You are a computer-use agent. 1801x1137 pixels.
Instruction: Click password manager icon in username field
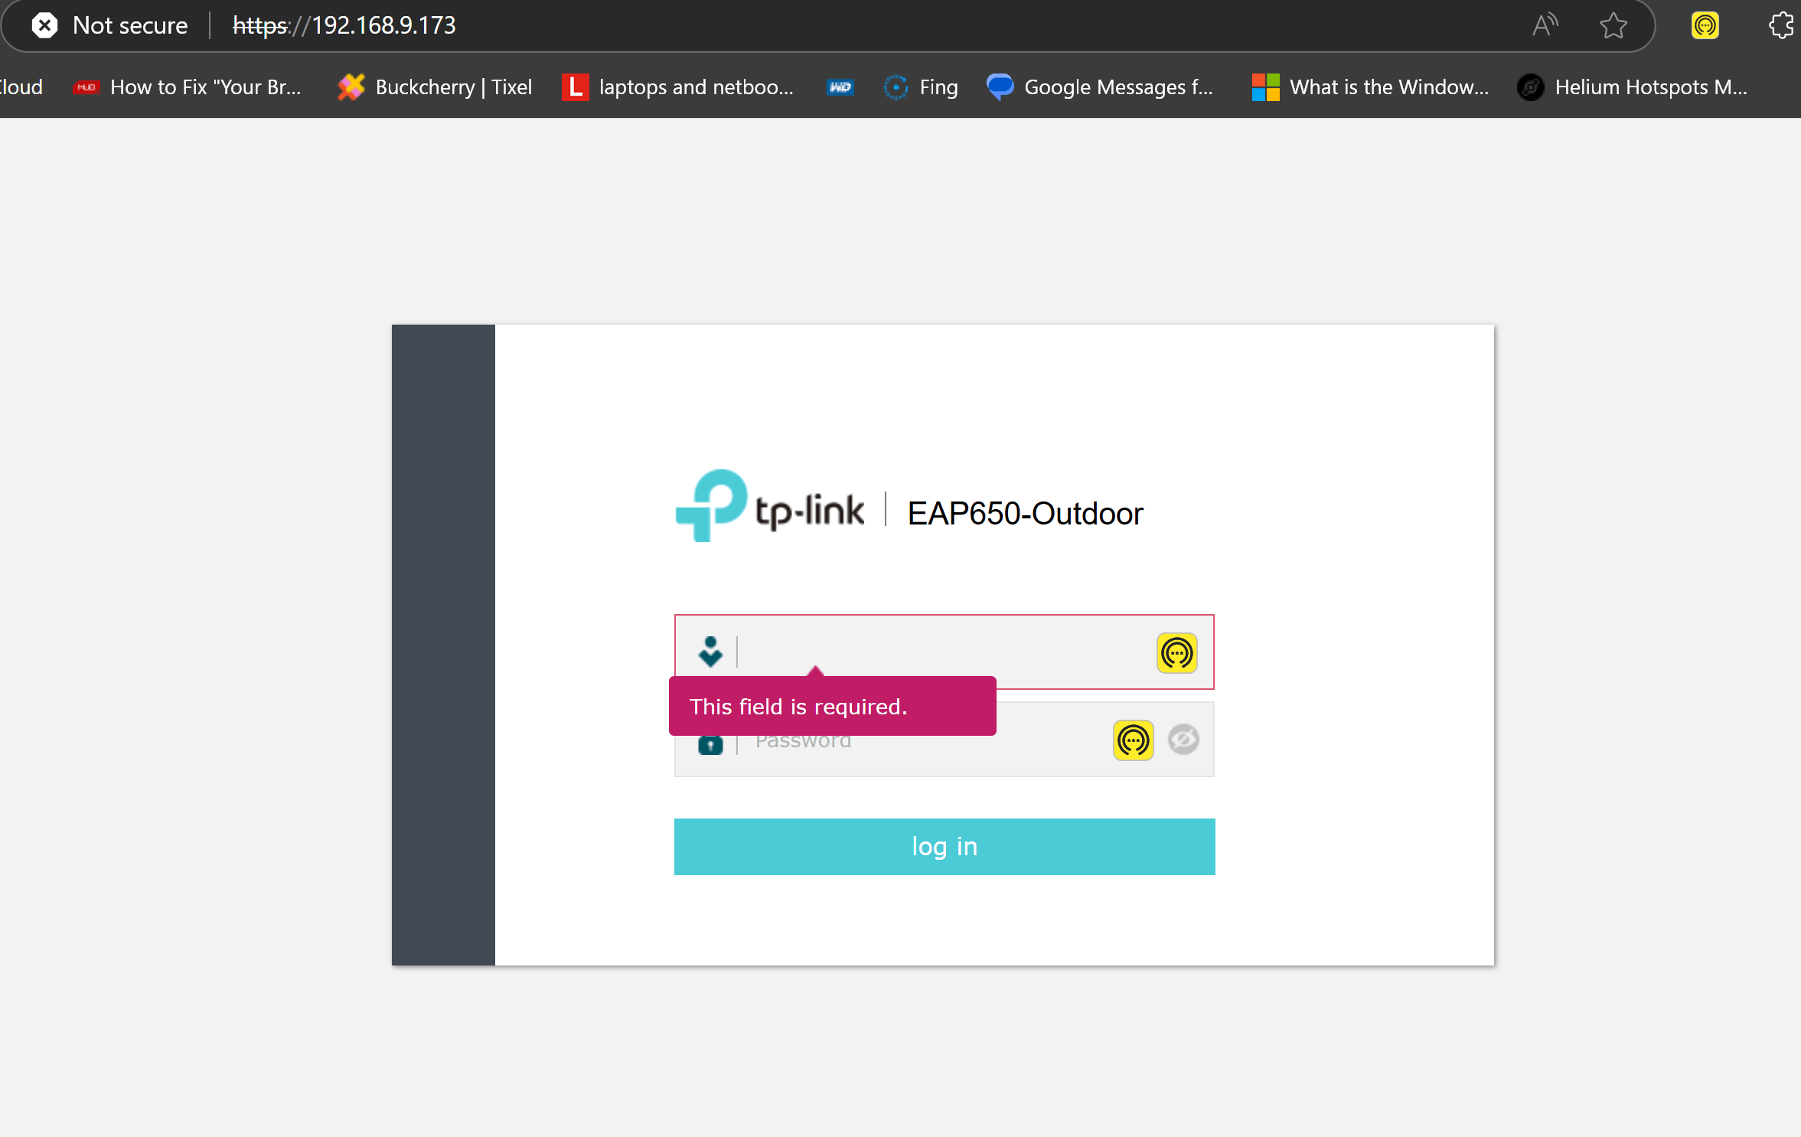tap(1176, 653)
